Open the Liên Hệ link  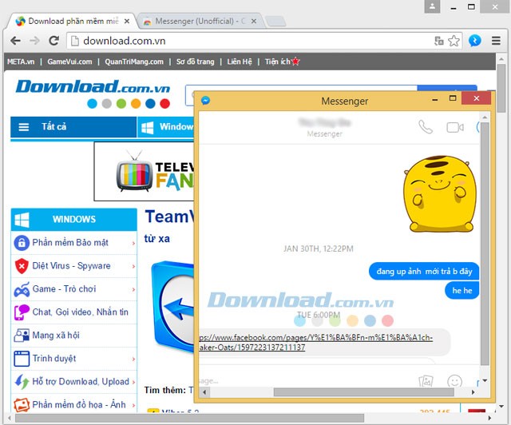pyautogui.click(x=240, y=62)
